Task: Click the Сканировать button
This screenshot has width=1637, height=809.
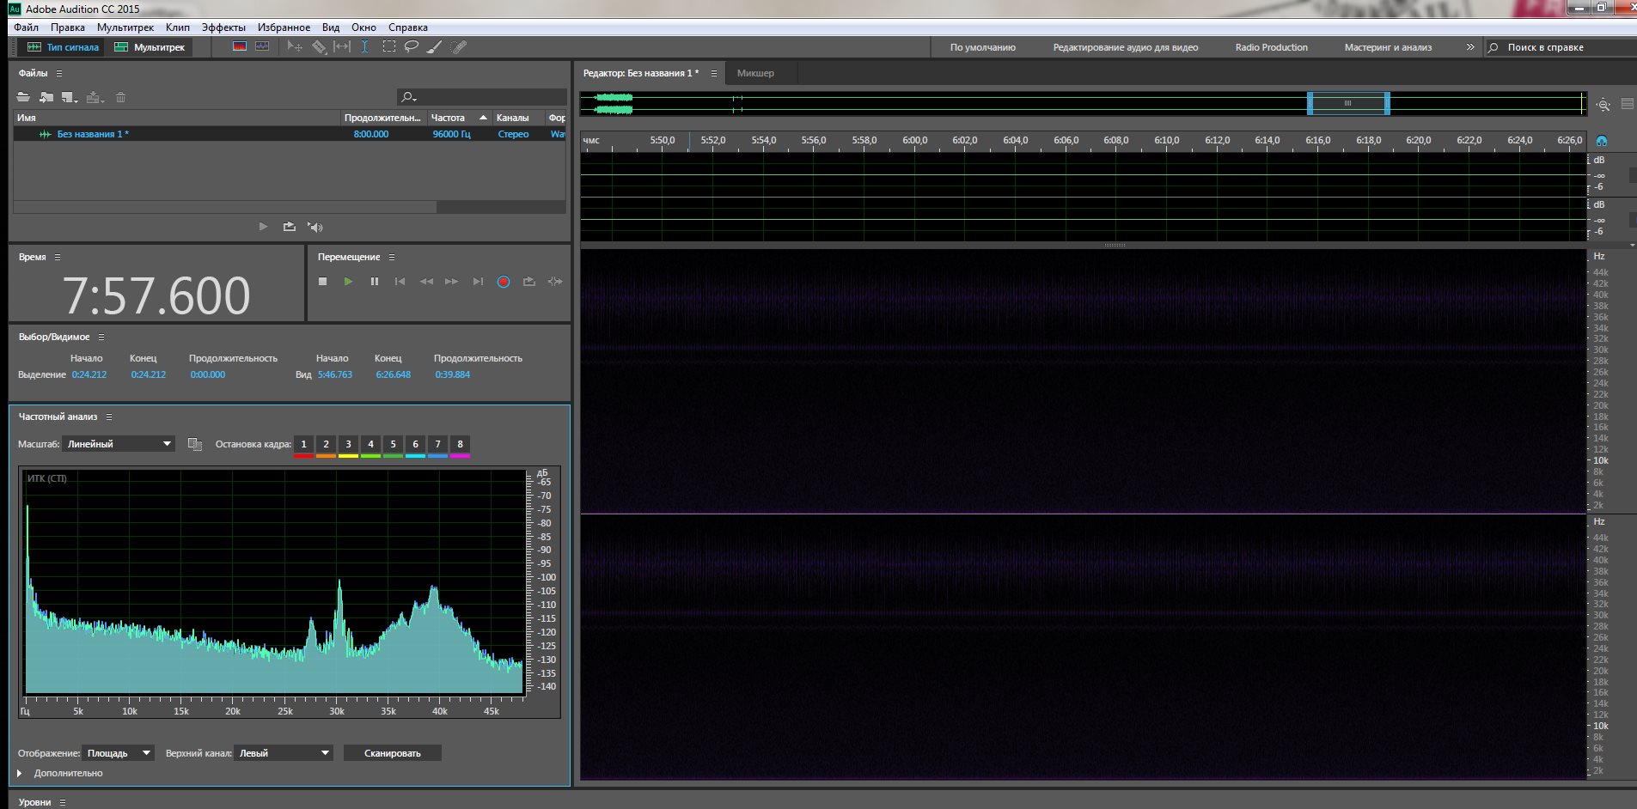Action: (x=393, y=753)
